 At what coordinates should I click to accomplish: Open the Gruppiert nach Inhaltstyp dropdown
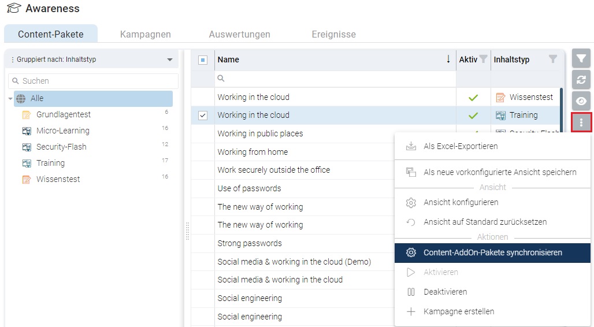(x=169, y=60)
